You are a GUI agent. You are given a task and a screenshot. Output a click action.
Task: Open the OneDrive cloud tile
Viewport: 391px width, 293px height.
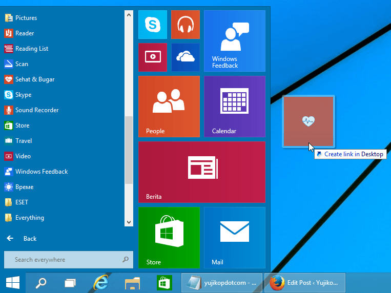[x=186, y=57]
